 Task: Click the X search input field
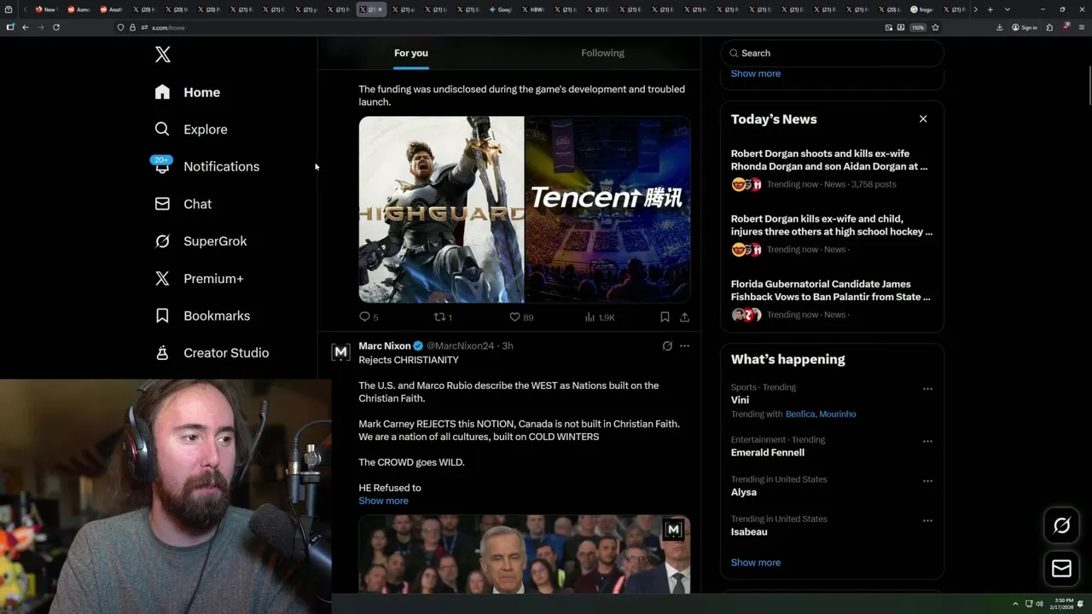(x=832, y=53)
